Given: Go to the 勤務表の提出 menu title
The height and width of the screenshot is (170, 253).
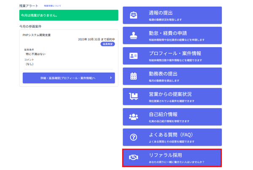Looking at the screenshot, I should (163, 74).
